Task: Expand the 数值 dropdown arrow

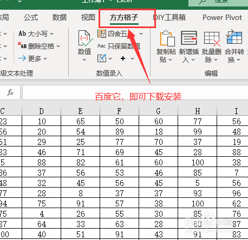Action: [84, 59]
